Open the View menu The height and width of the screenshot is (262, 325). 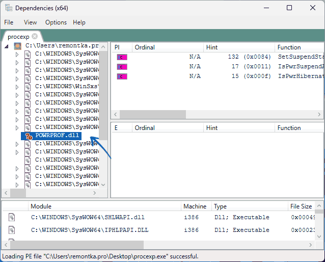(30, 22)
